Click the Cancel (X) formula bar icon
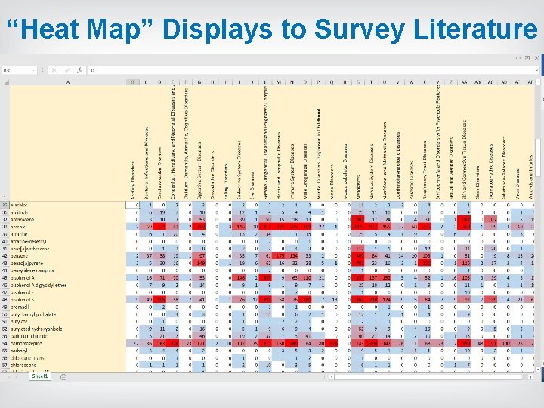Viewport: 544px width, 408px height. click(54, 70)
